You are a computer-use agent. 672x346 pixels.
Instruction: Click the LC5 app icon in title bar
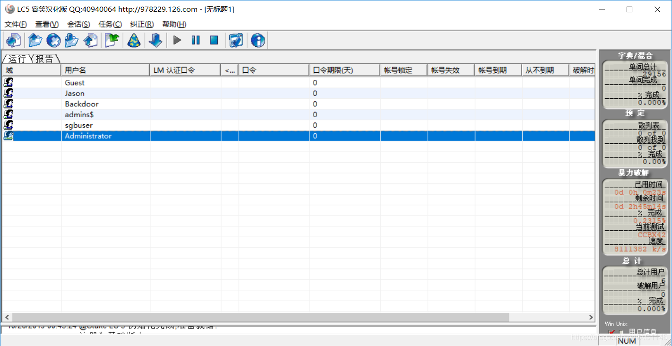(x=9, y=9)
